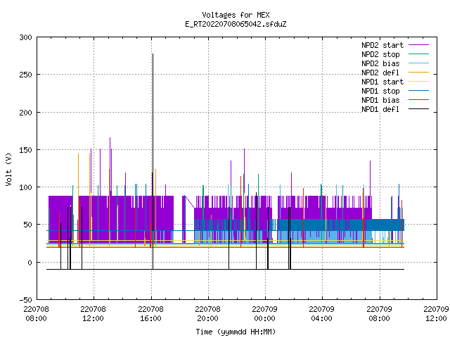Viewport: 450px width, 338px height.
Task: Click the 220708 08:00 x-axis tick label
Action: [36, 313]
